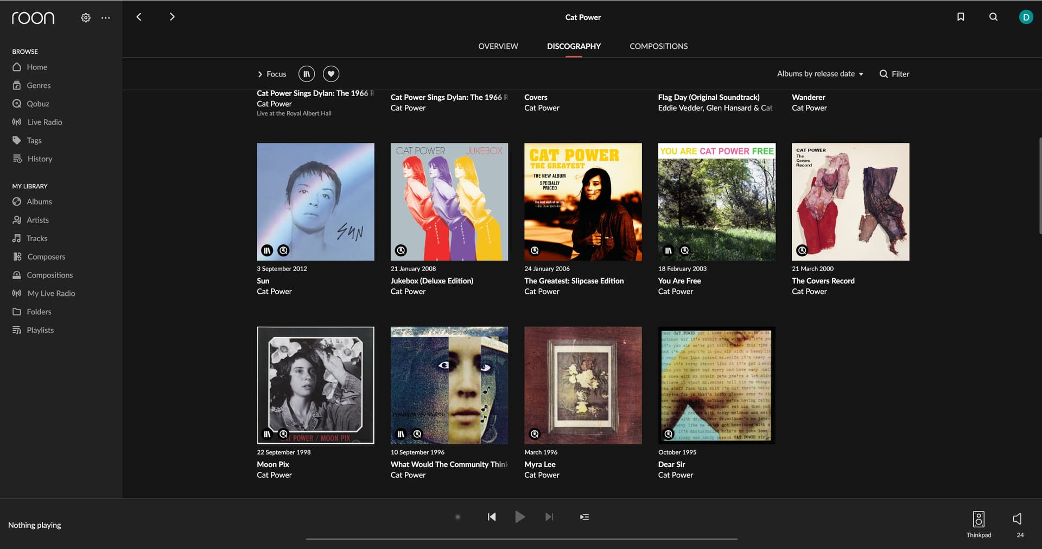
Task: Open the settings gear icon
Action: (x=86, y=17)
